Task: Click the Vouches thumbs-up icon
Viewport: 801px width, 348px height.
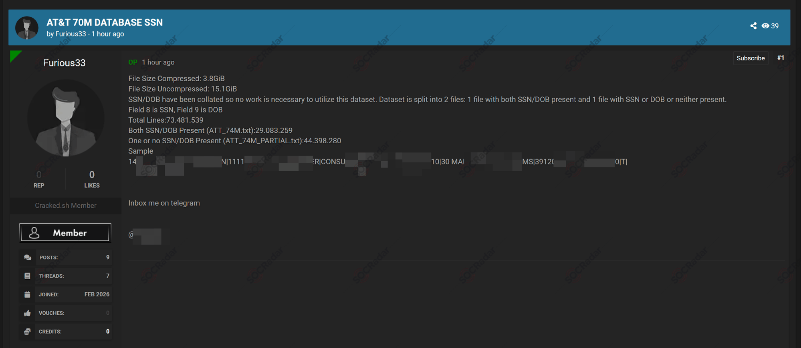Action: coord(27,313)
